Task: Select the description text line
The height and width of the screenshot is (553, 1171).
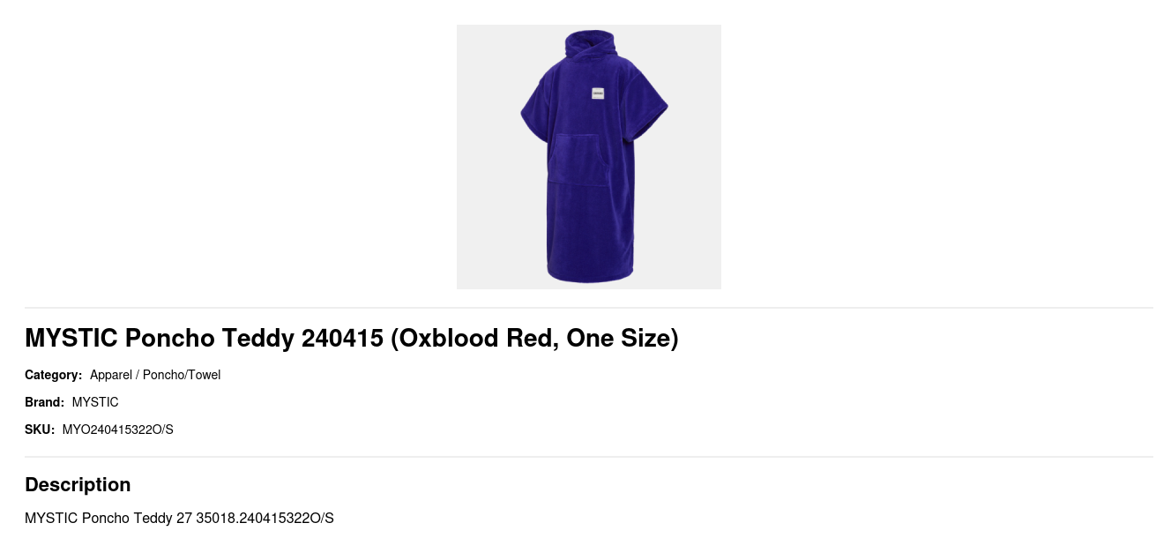Action: click(179, 518)
